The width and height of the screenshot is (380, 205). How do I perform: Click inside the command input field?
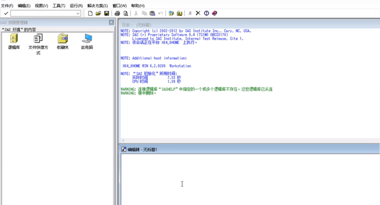pos(42,14)
